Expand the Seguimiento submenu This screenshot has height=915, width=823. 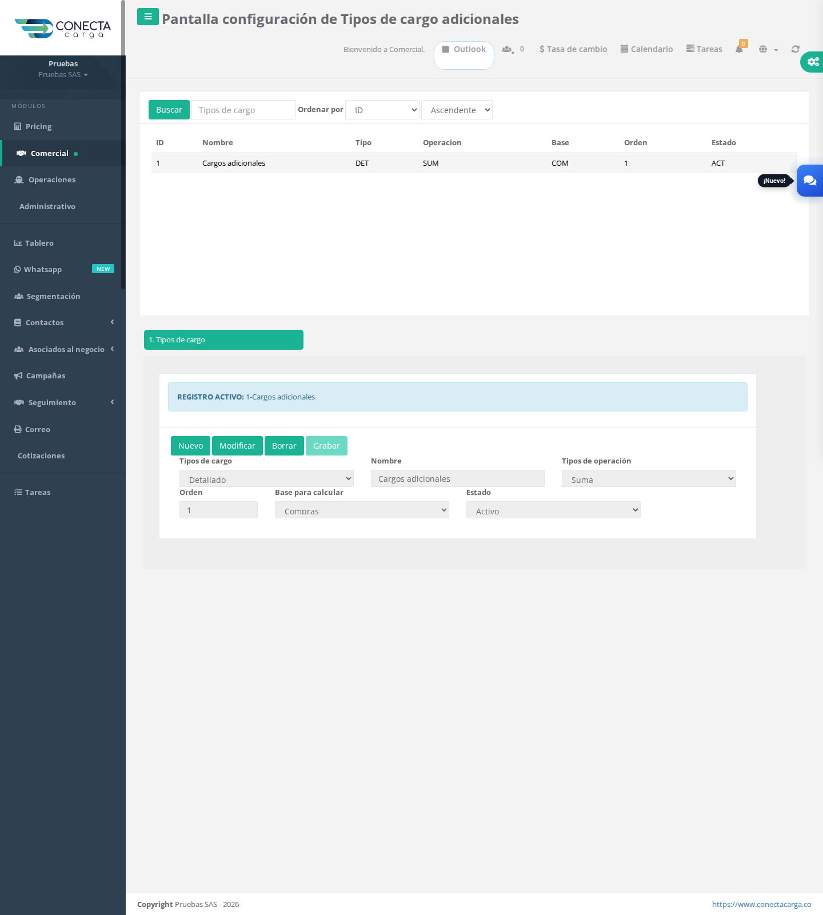tap(62, 402)
